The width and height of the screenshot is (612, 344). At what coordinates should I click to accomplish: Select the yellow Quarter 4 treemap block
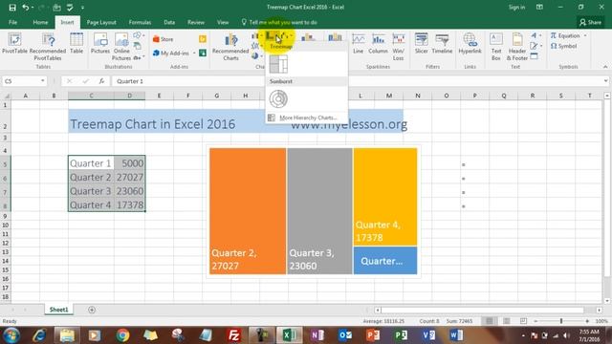tap(384, 197)
